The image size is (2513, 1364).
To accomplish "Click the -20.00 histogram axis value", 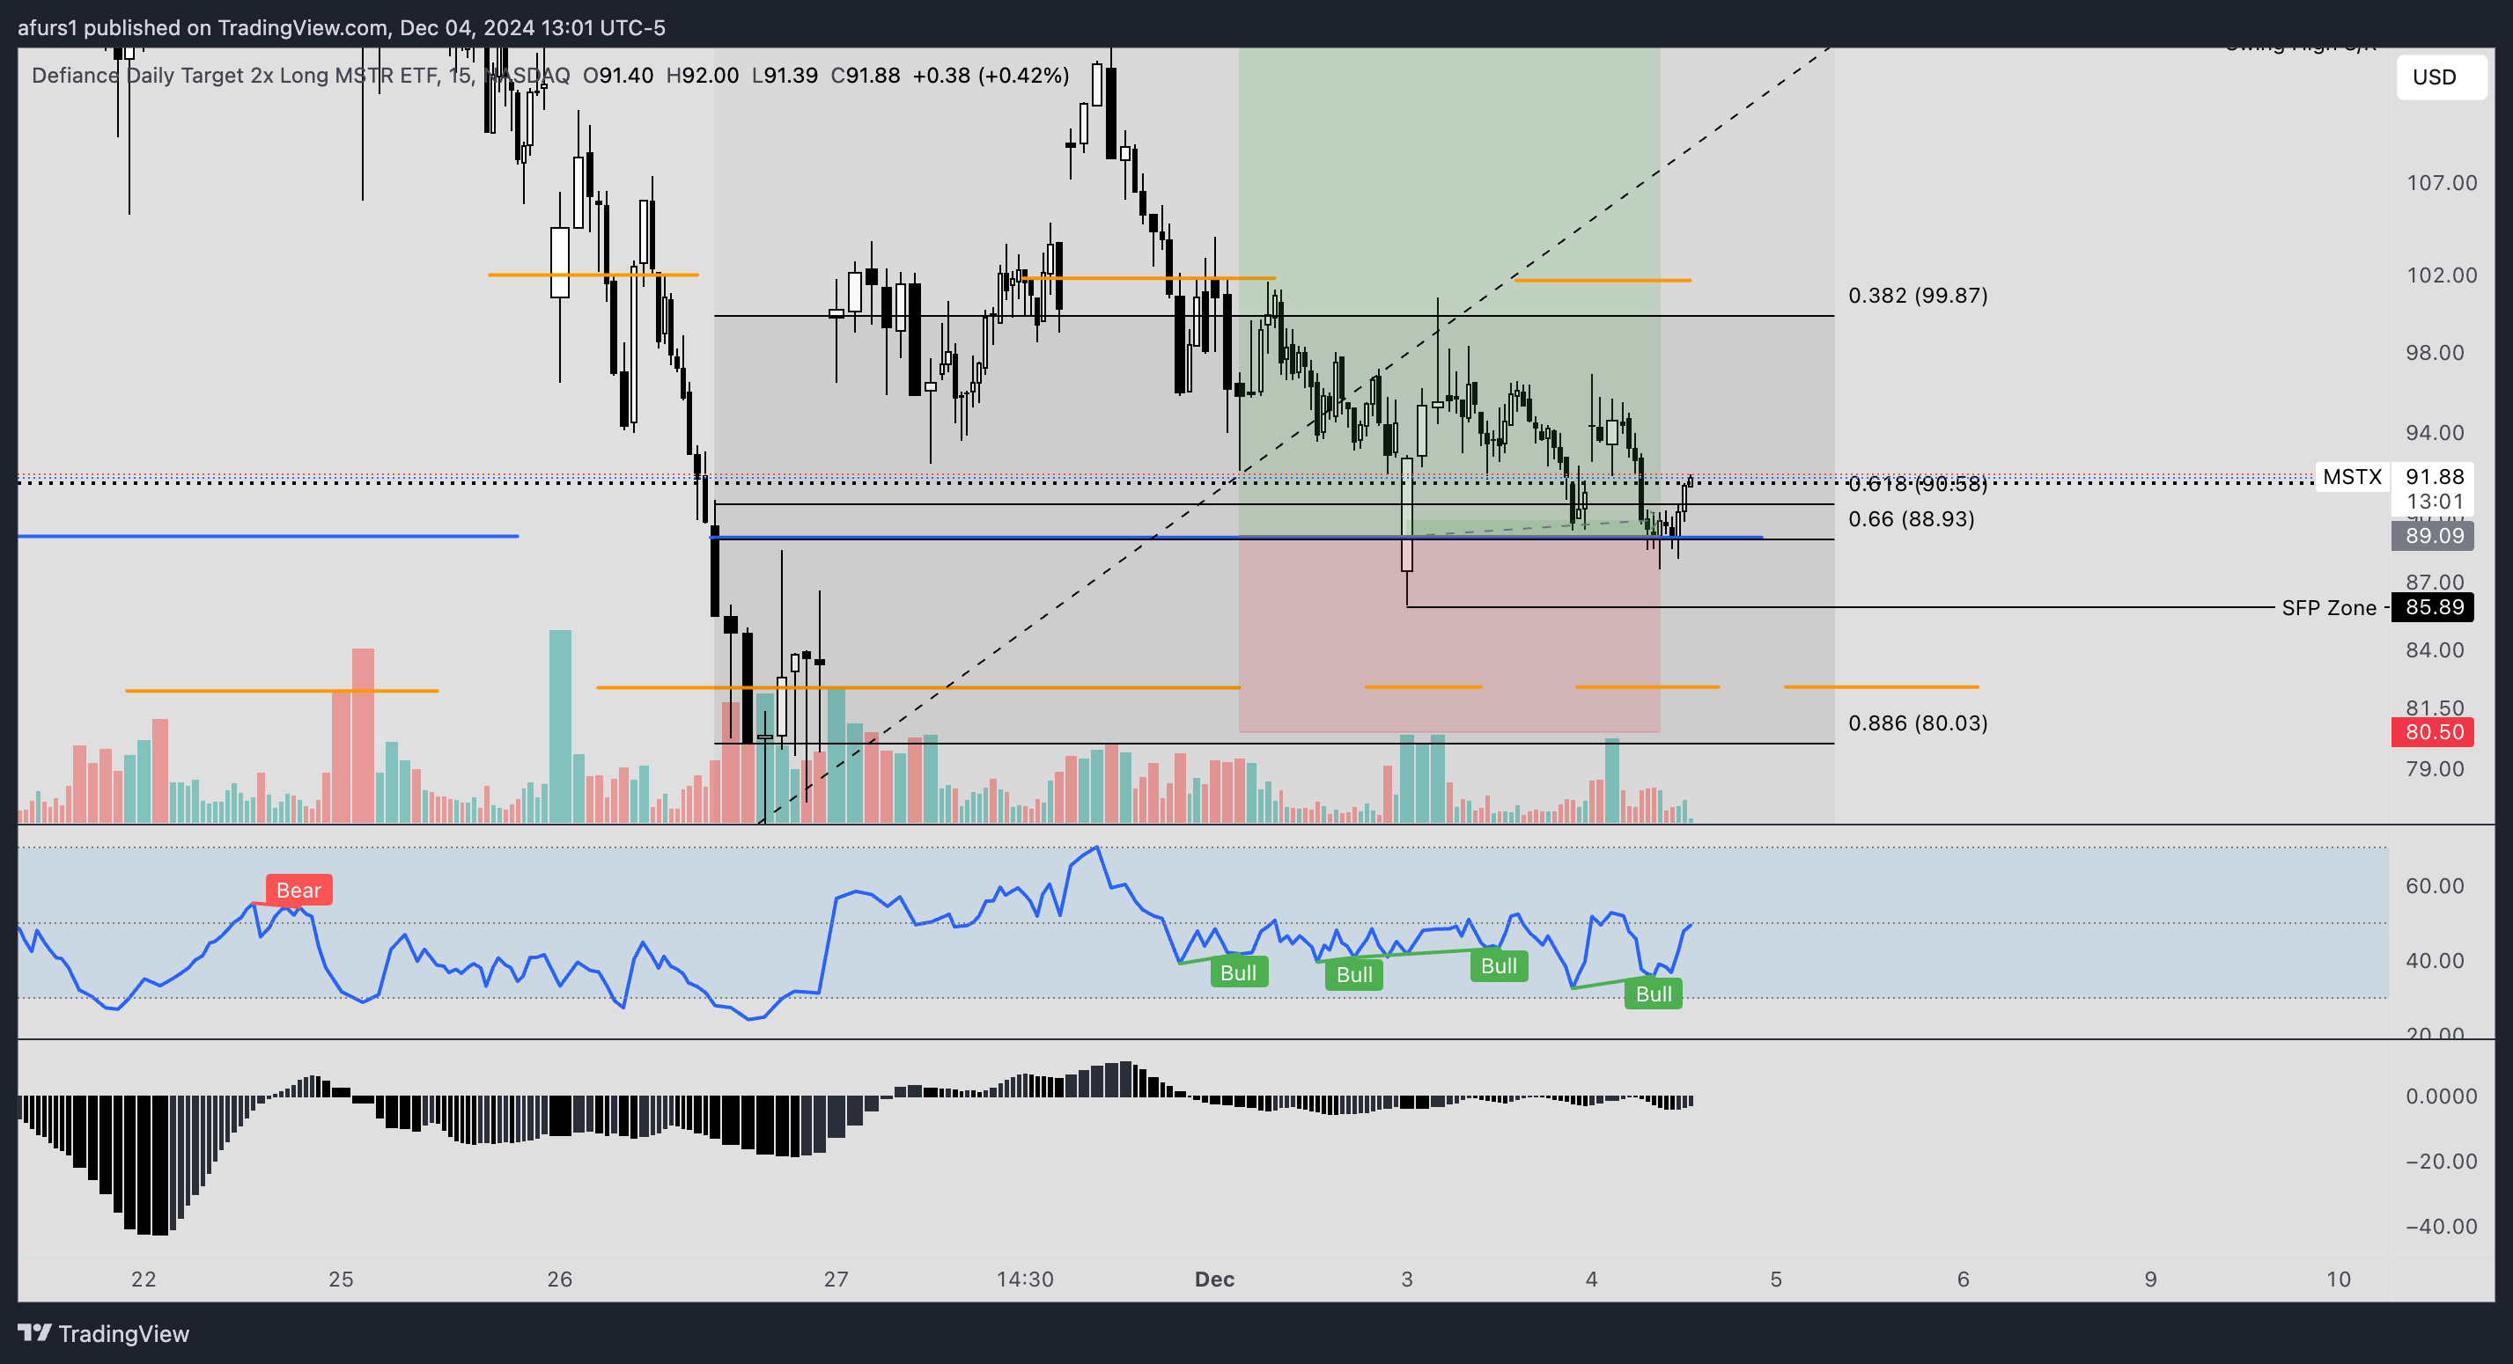I will [2442, 1162].
